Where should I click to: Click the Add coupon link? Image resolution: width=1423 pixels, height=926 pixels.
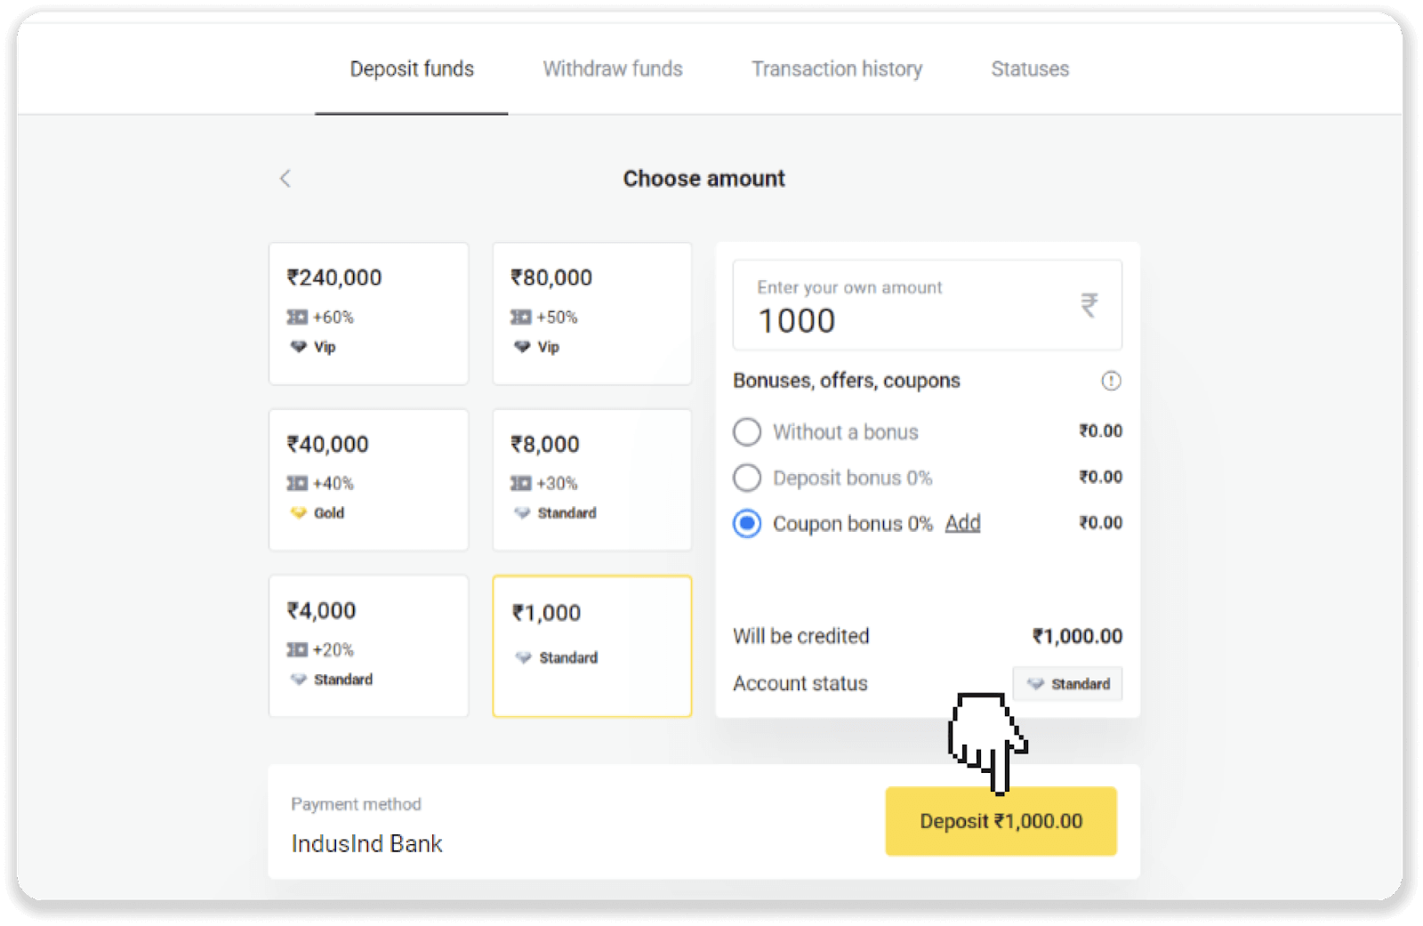coord(962,523)
